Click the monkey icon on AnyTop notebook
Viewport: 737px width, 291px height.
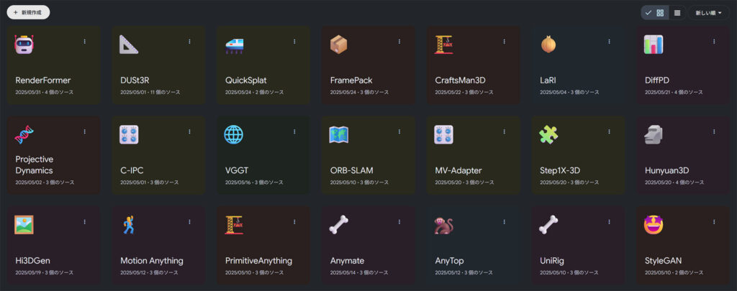[444, 225]
